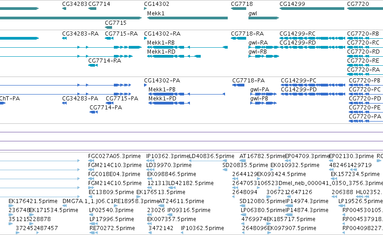
Task: Select the CG34283-RA transcript label
Action: click(x=81, y=33)
